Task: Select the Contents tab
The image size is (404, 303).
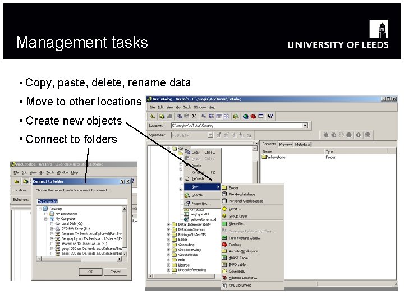Action: [x=269, y=144]
